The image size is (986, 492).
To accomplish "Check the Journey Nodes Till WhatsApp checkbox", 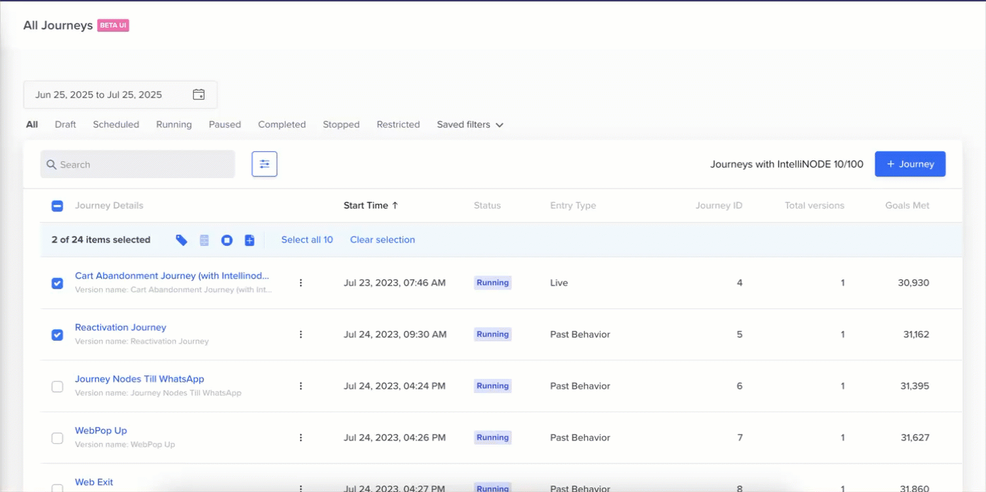I will point(57,387).
